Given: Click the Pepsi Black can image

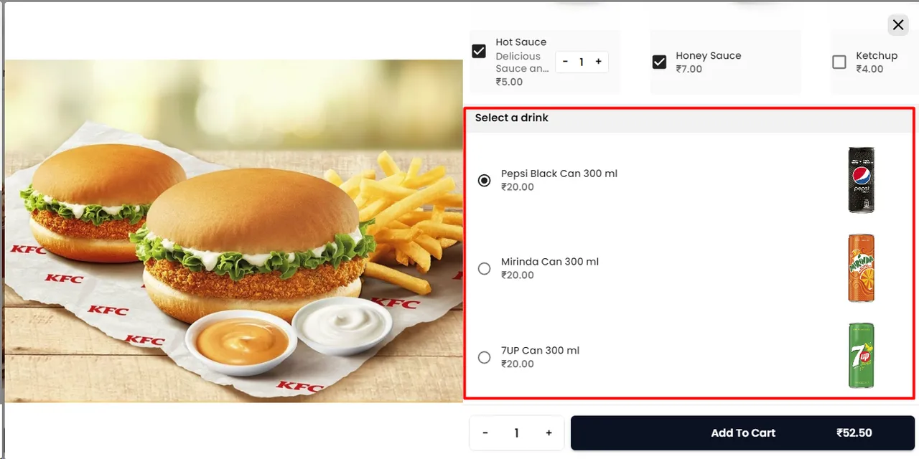Looking at the screenshot, I should click(861, 180).
